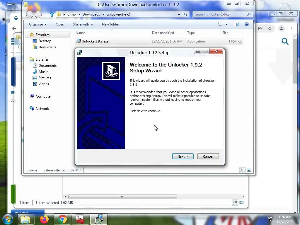Open Chrome three-dot menu
This screenshot has height=225, width=300.
(x=291, y=28)
